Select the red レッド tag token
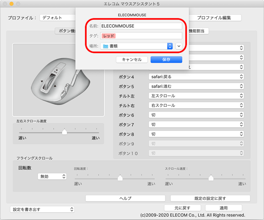The height and width of the screenshot is (220, 264). 108,36
